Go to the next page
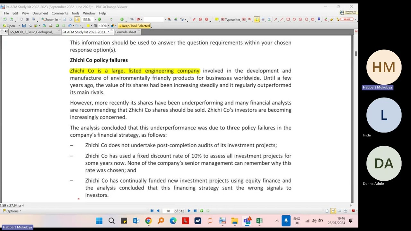 point(189,211)
